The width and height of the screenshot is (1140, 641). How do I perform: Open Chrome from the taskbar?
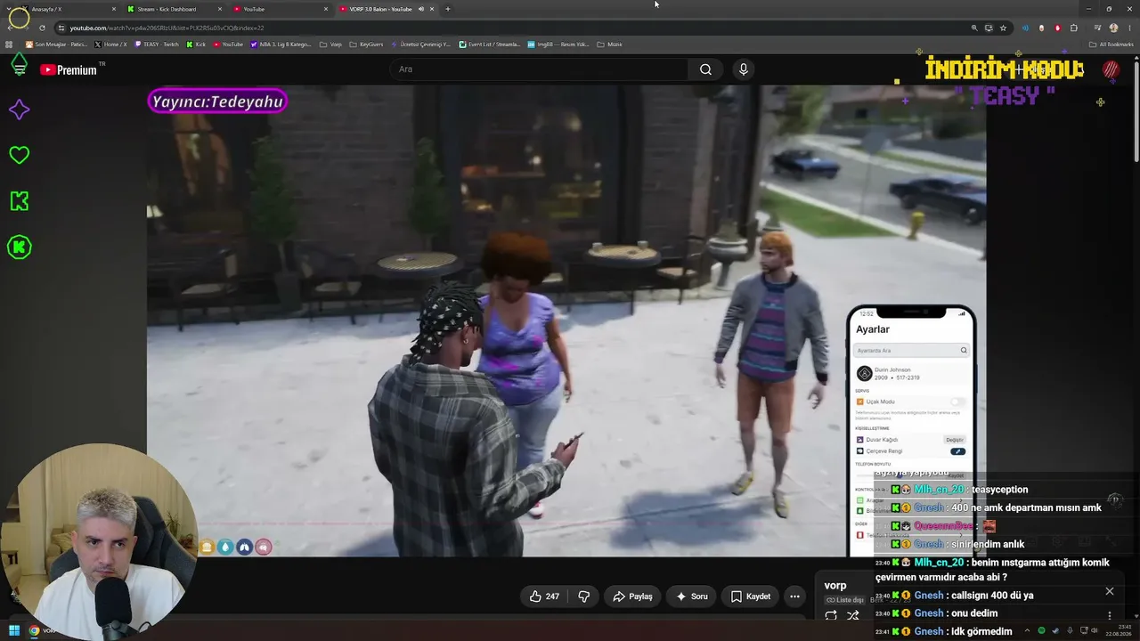(x=34, y=631)
